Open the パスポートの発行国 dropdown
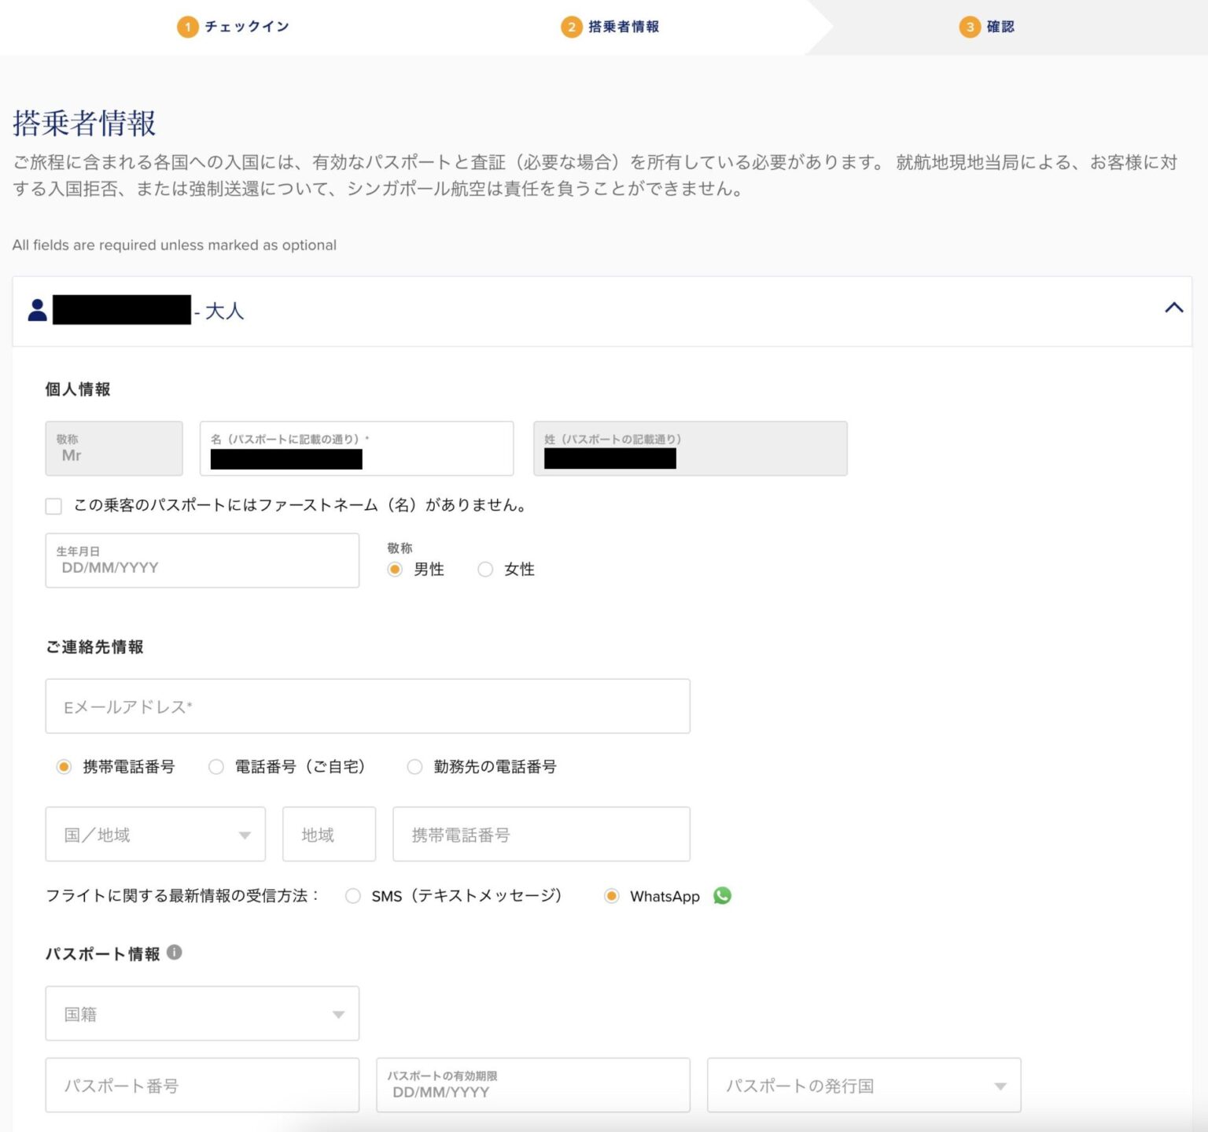The width and height of the screenshot is (1208, 1132). pos(864,1086)
